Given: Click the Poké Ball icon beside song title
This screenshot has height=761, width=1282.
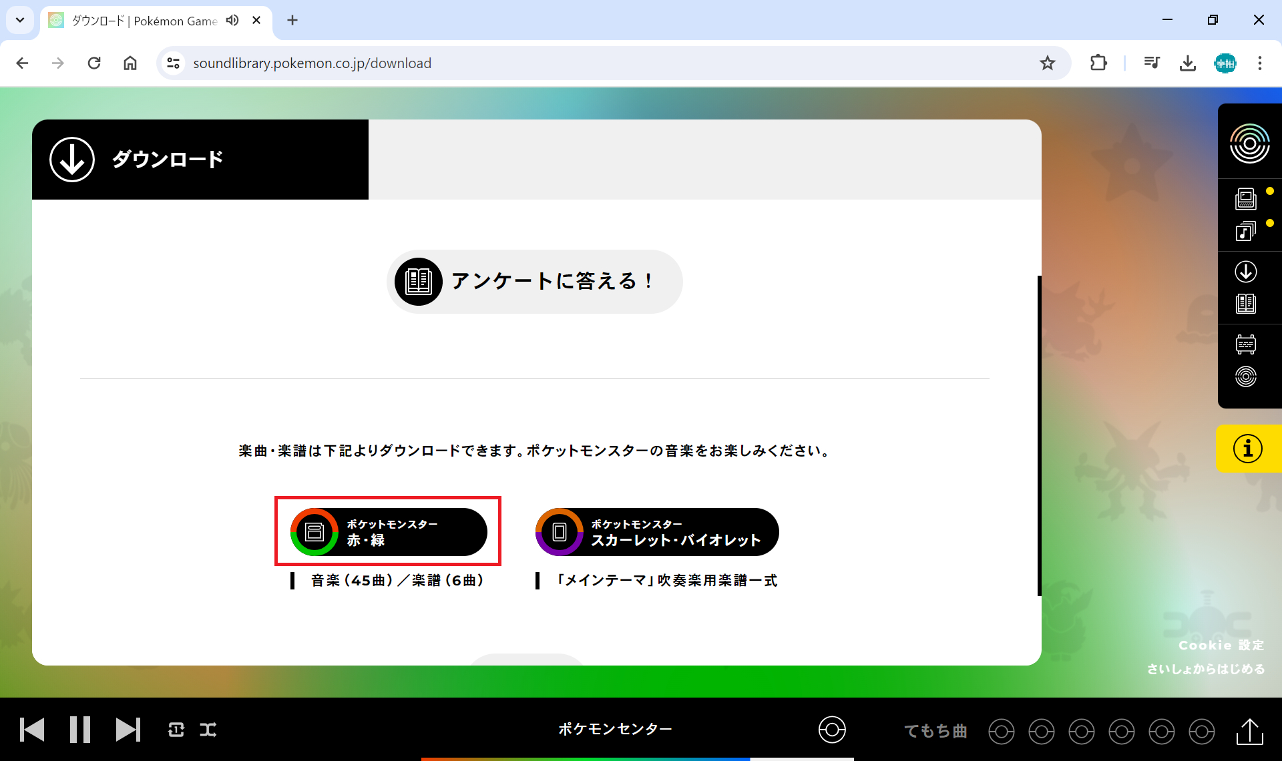Looking at the screenshot, I should (x=832, y=730).
